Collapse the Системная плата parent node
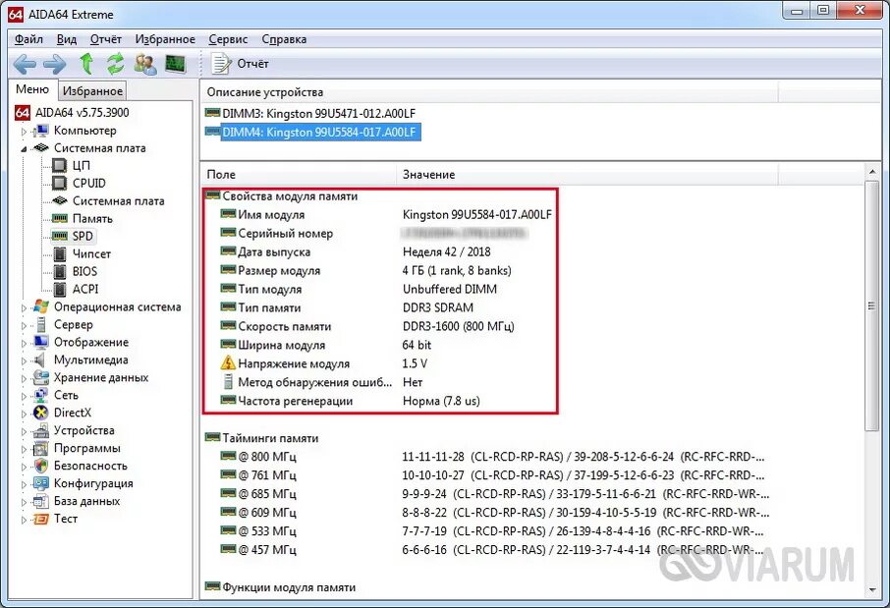The width and height of the screenshot is (890, 608). (x=24, y=148)
